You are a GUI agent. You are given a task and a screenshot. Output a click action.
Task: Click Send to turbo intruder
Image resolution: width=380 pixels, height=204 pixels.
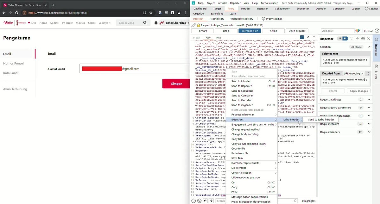(x=321, y=120)
